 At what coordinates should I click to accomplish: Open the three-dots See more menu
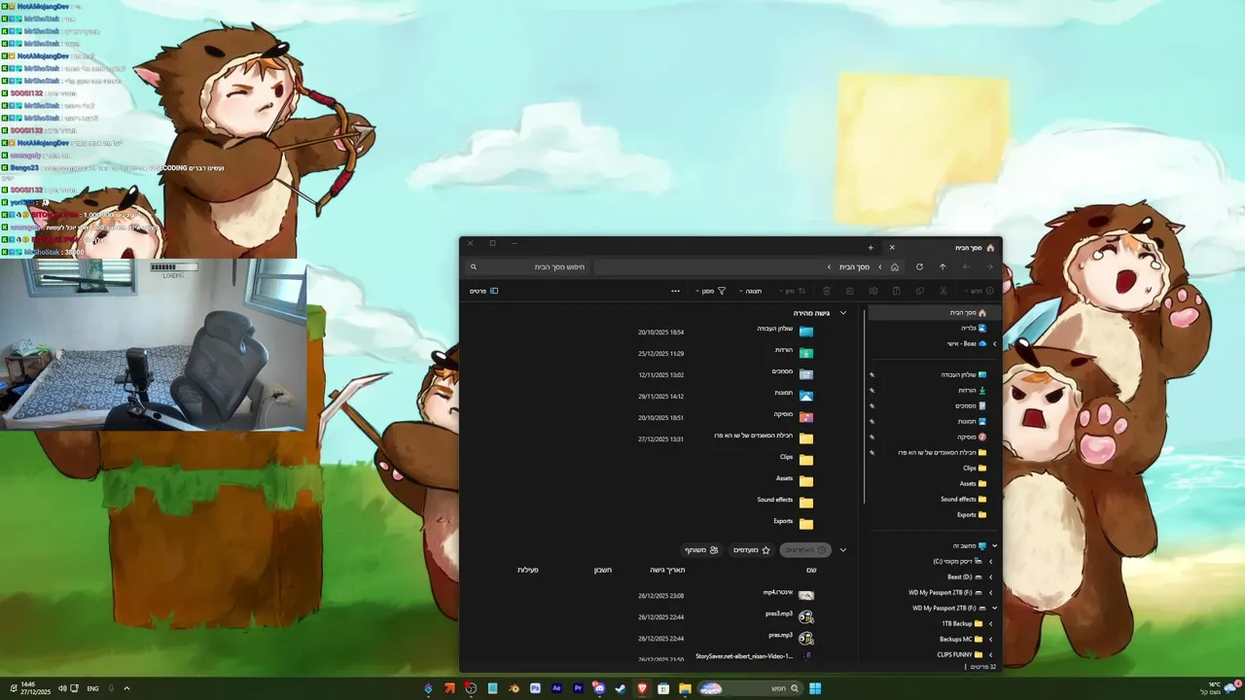(675, 291)
